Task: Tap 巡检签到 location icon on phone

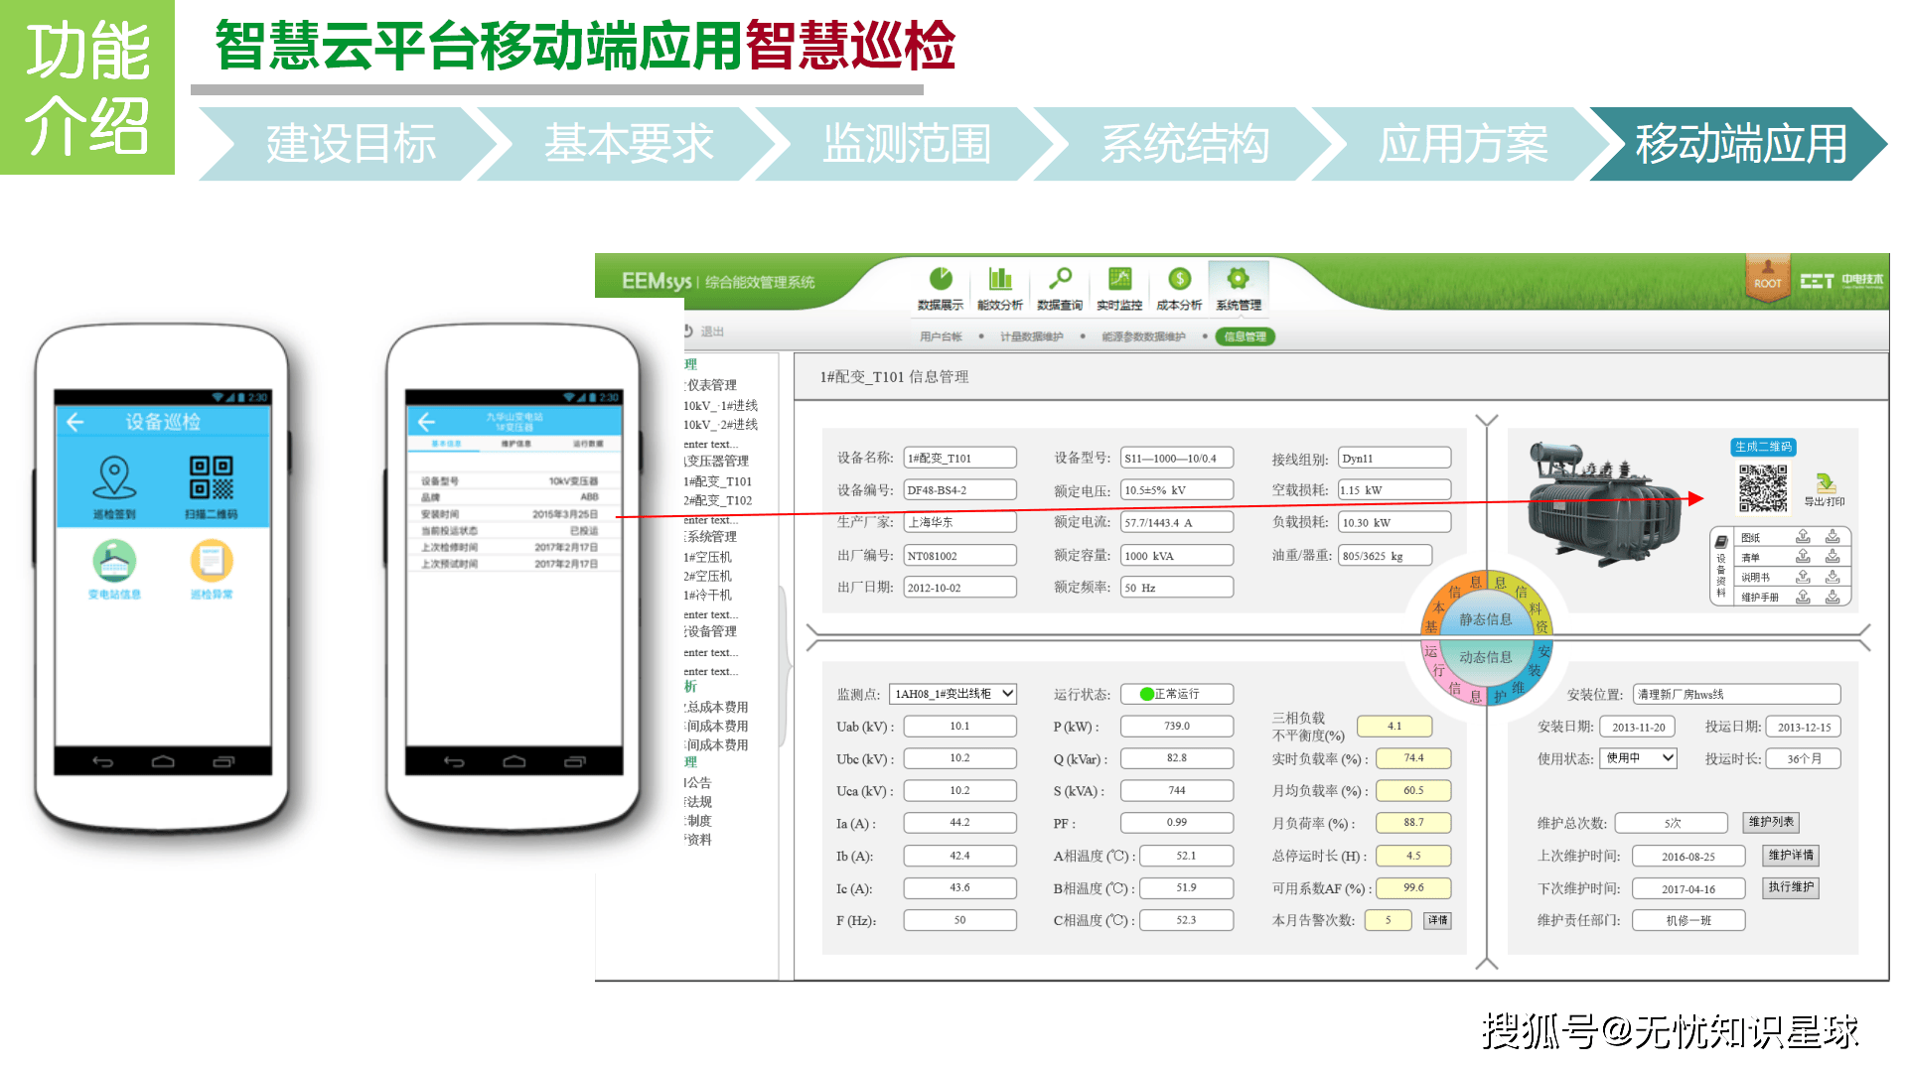Action: [114, 477]
